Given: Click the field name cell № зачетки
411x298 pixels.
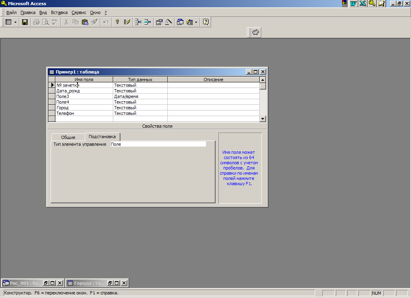Looking at the screenshot, I should (x=84, y=85).
